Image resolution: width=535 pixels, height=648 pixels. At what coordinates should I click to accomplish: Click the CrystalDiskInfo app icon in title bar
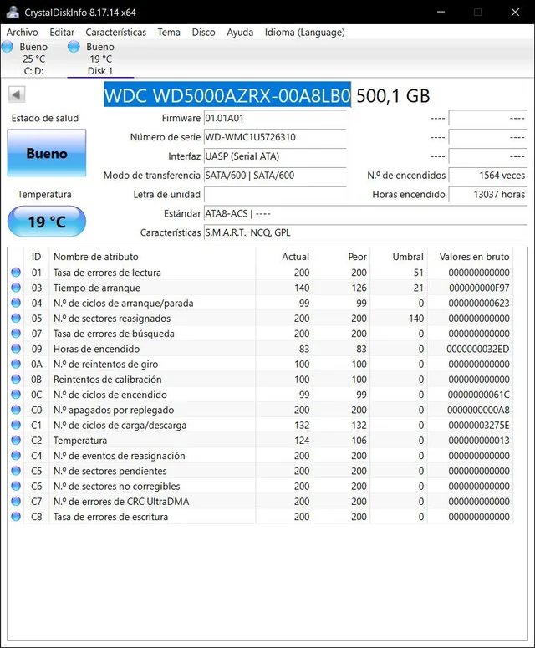[13, 12]
